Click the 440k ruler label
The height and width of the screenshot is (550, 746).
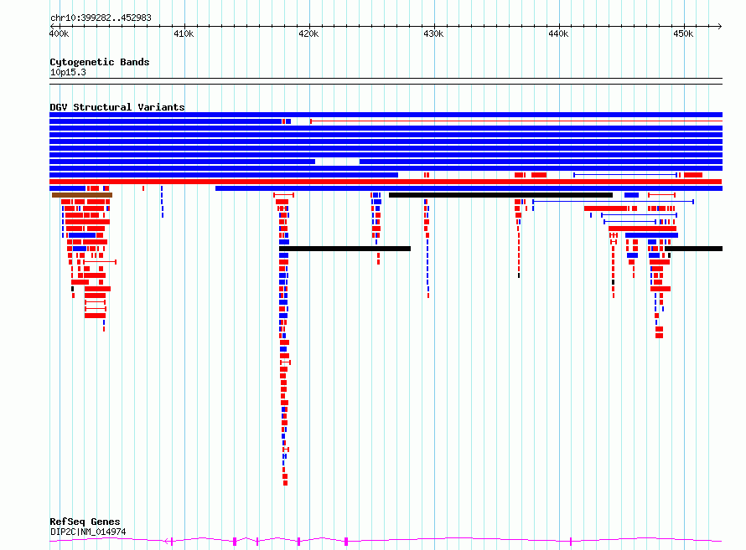pos(558,34)
